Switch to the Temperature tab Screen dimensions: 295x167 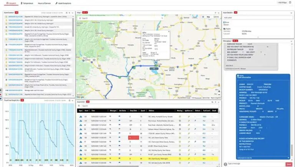point(28,3)
